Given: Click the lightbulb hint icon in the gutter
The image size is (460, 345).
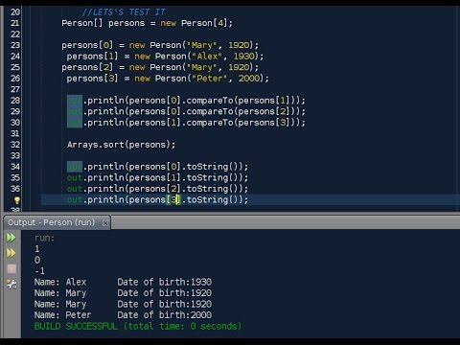Looking at the screenshot, I should click(17, 200).
